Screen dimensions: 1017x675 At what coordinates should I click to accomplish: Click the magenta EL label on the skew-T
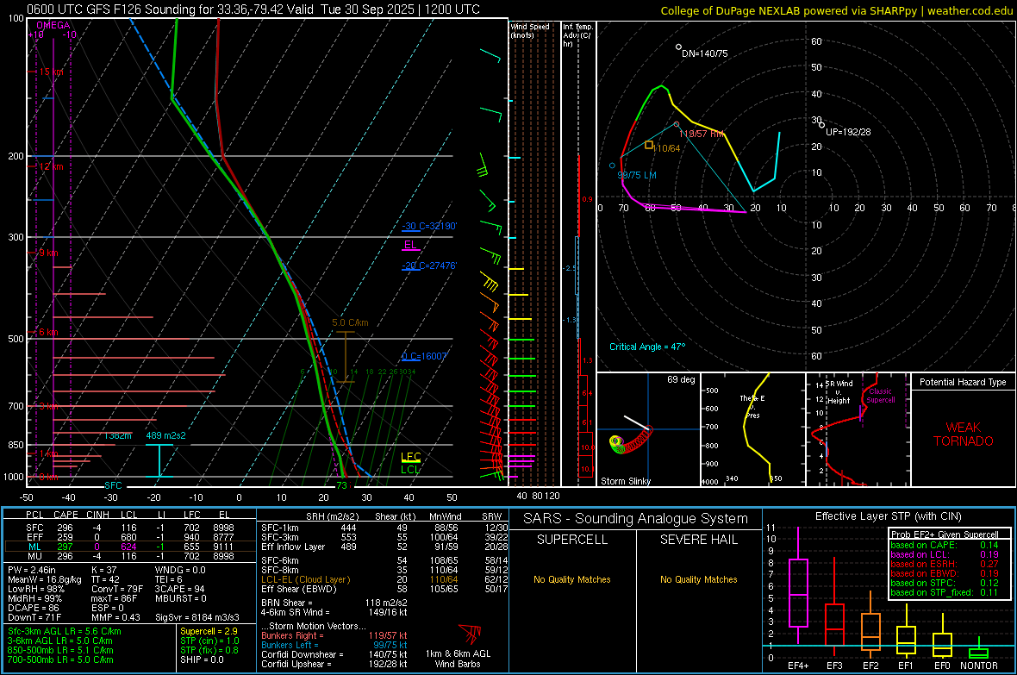pos(410,245)
